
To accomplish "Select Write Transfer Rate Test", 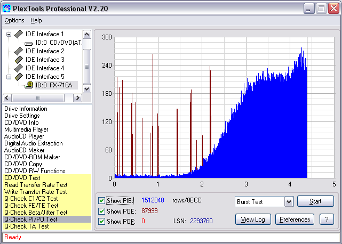I will click(47, 192).
